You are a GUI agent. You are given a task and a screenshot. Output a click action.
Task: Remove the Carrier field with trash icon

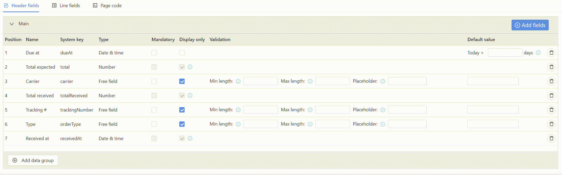tap(551, 81)
